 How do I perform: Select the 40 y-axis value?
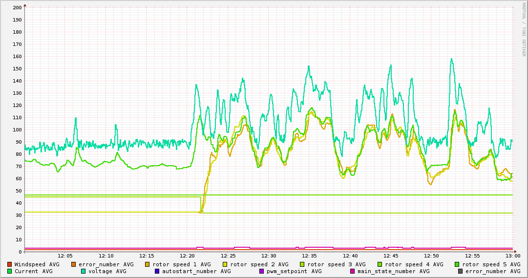[x=19, y=203]
